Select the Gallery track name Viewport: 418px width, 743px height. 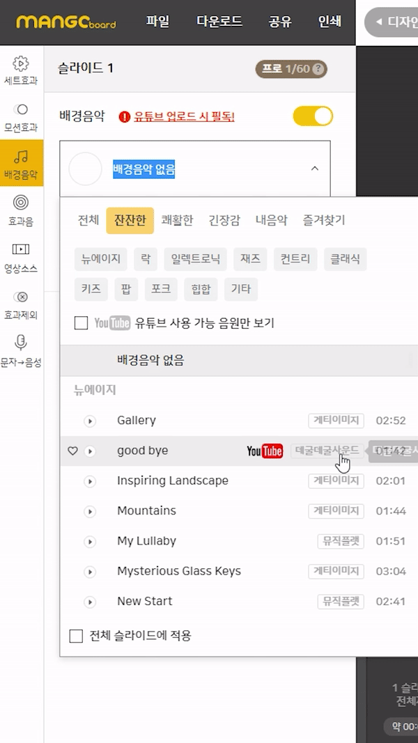pos(137,421)
